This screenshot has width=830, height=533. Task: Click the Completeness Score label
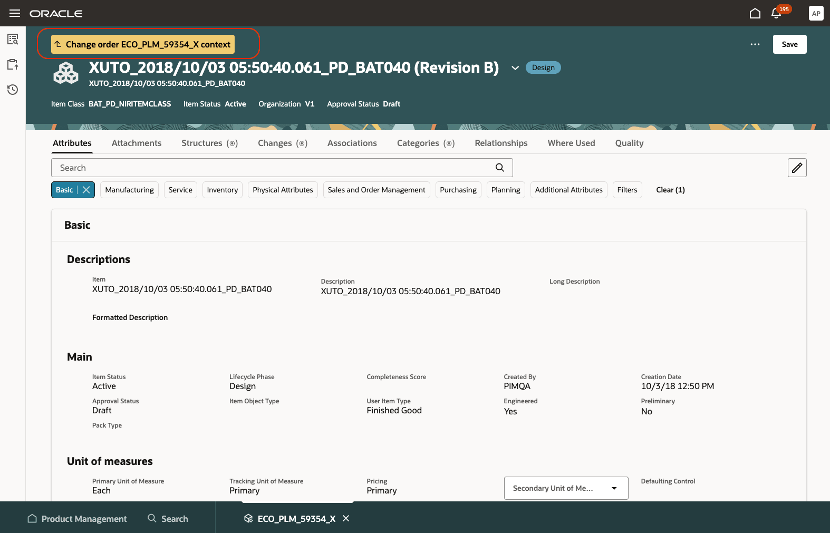[x=397, y=377]
